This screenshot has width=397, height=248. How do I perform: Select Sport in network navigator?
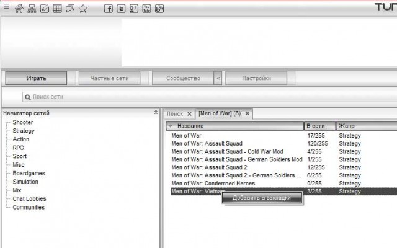coord(19,156)
